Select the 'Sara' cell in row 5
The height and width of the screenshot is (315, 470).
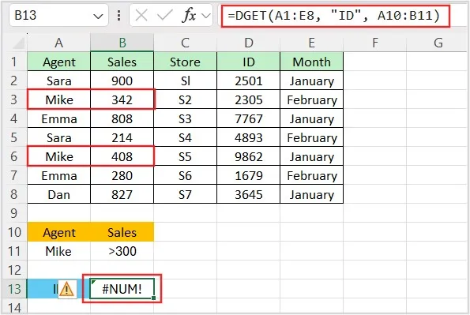[58, 137]
